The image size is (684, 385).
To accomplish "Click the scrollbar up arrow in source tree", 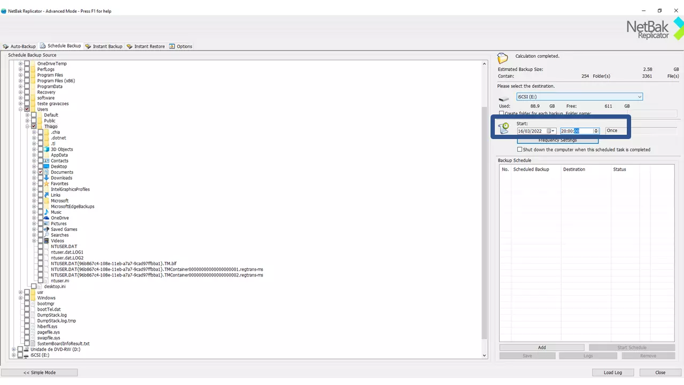I will (484, 64).
